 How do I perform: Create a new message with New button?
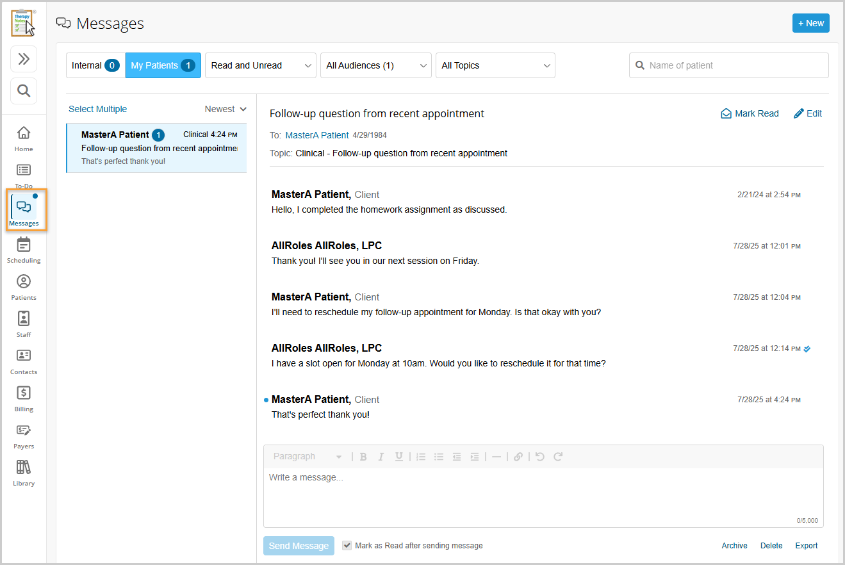pos(810,22)
